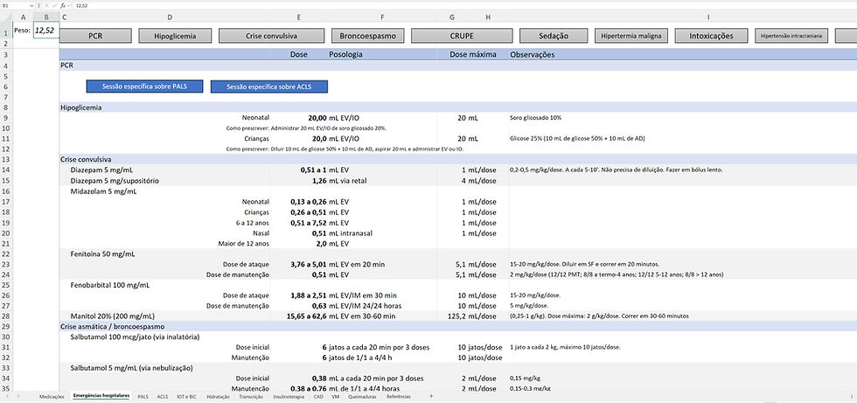
Task: Open Sessão específica sobre PALS link
Action: tap(144, 86)
